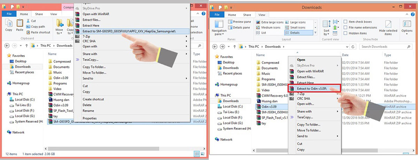
Task: Click the refresh icon beside right address bar
Action: (355, 47)
